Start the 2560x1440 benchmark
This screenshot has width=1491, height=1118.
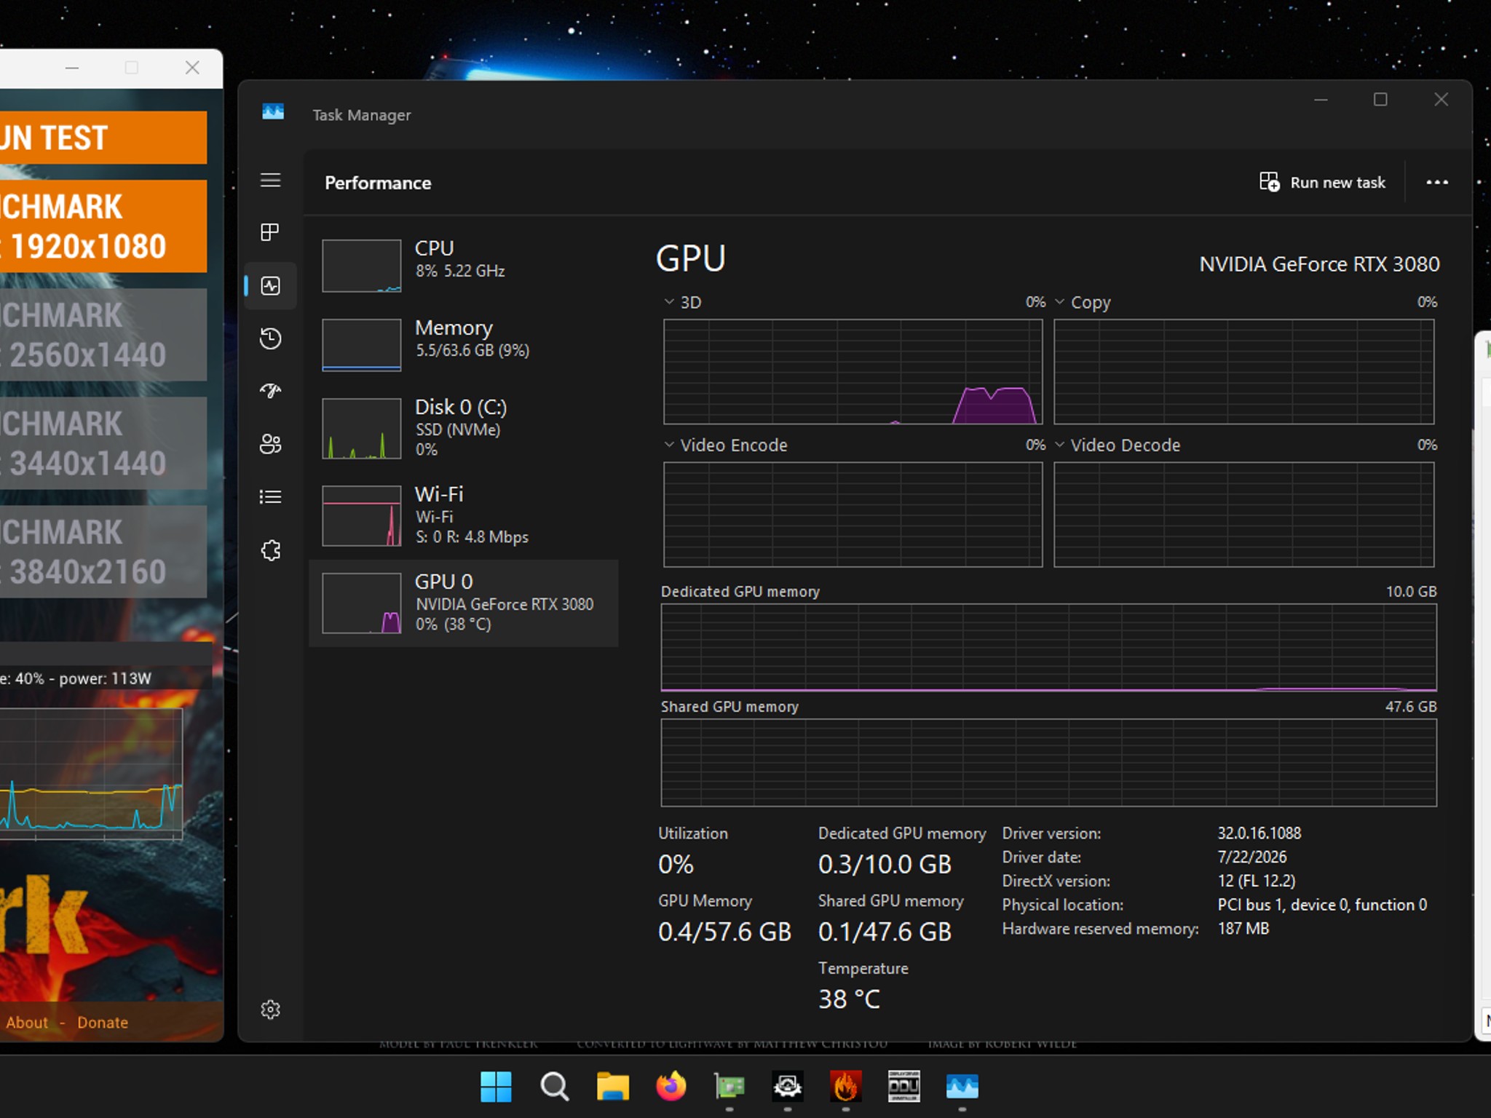coord(103,335)
